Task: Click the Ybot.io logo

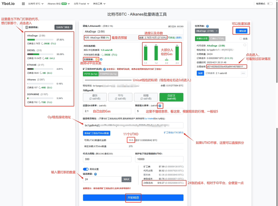Action: point(8,4)
